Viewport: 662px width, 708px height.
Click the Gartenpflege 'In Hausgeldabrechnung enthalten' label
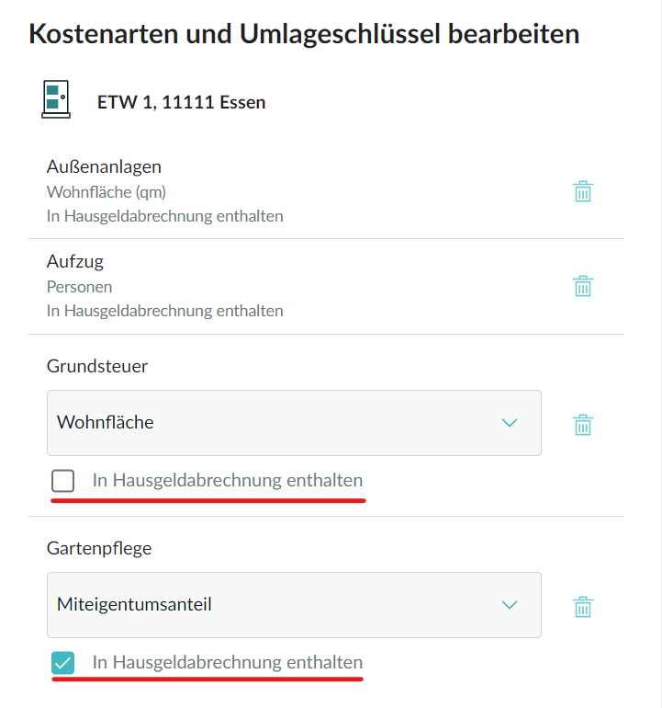[x=227, y=662]
